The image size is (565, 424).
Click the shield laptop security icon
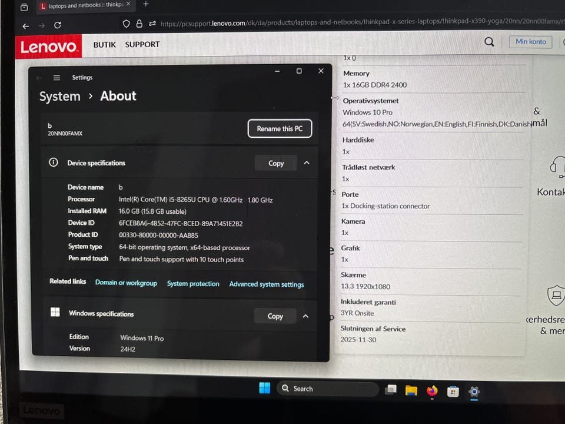point(556,295)
